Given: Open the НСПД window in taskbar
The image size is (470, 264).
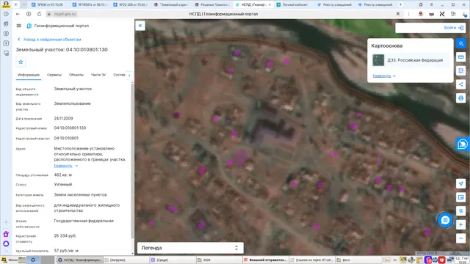Looking at the screenshot, I should [80, 260].
